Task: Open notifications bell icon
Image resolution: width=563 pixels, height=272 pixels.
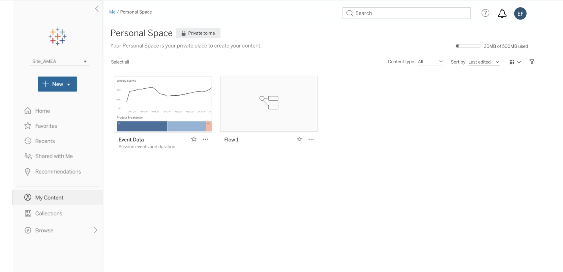Action: tap(502, 13)
